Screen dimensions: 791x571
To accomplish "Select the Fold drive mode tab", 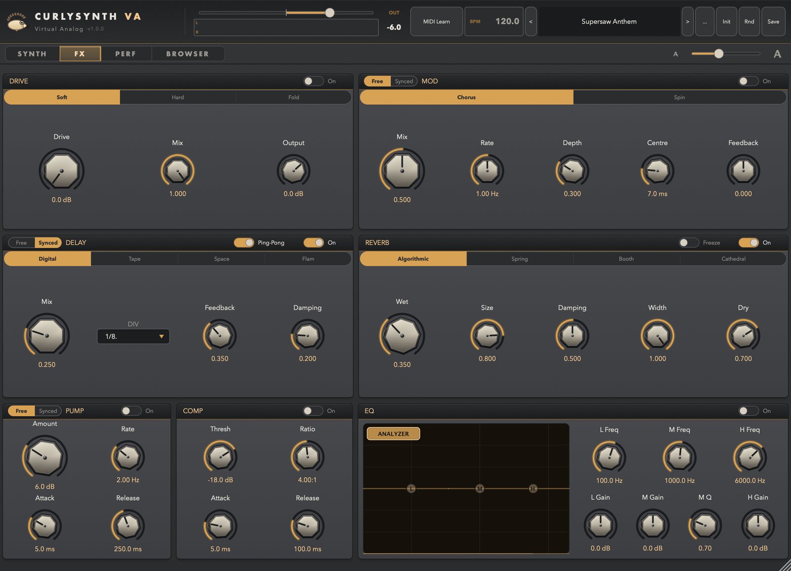I will 294,97.
